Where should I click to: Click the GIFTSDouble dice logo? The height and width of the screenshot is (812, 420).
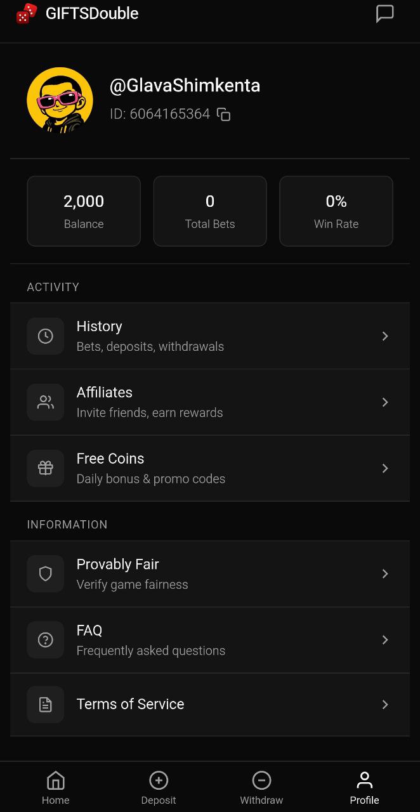(x=27, y=13)
